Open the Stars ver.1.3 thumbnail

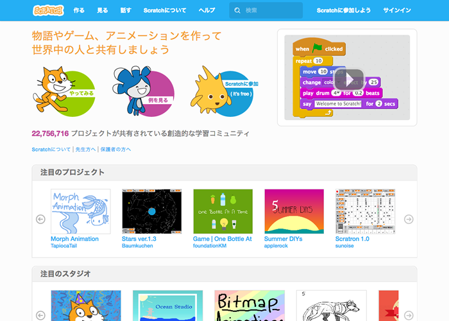coord(152,211)
